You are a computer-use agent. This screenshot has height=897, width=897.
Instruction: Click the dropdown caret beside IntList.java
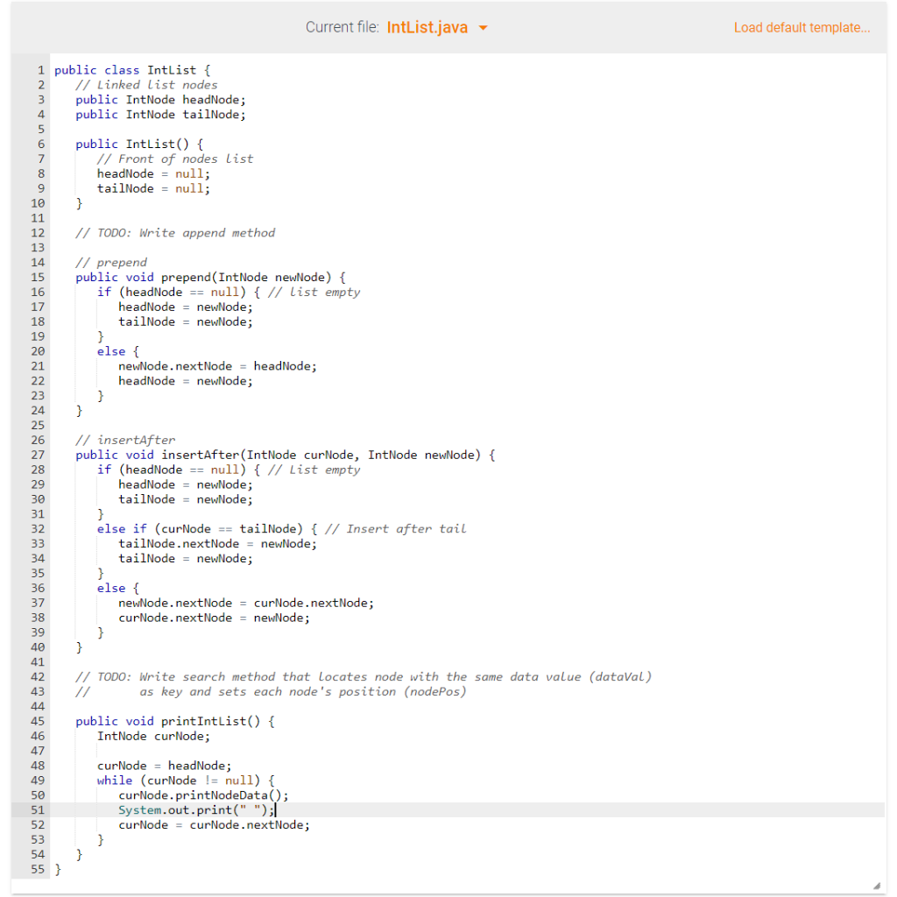point(482,27)
